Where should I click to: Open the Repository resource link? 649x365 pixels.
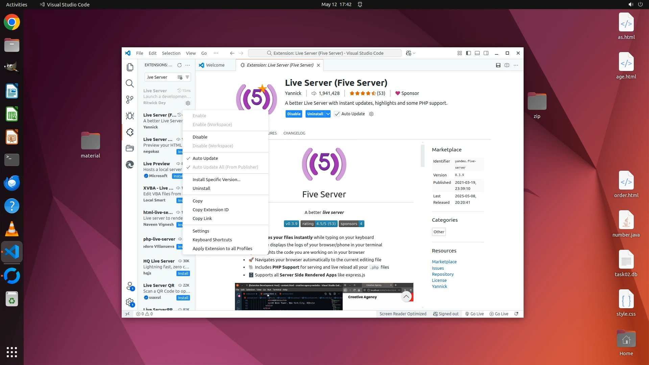(442, 274)
